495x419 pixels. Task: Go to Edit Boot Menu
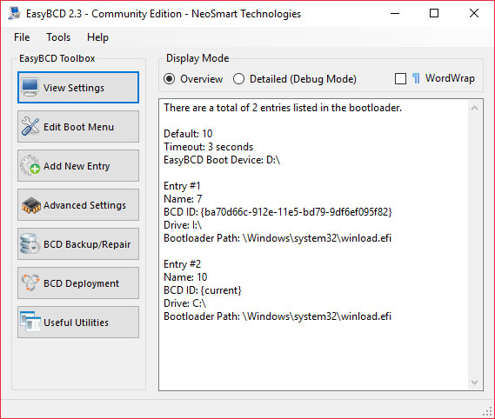[78, 127]
